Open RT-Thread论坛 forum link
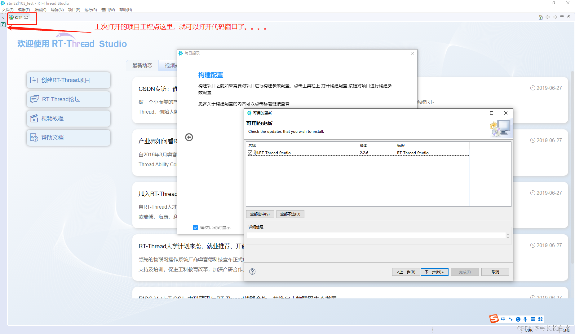Image resolution: width=575 pixels, height=334 pixels. click(69, 99)
